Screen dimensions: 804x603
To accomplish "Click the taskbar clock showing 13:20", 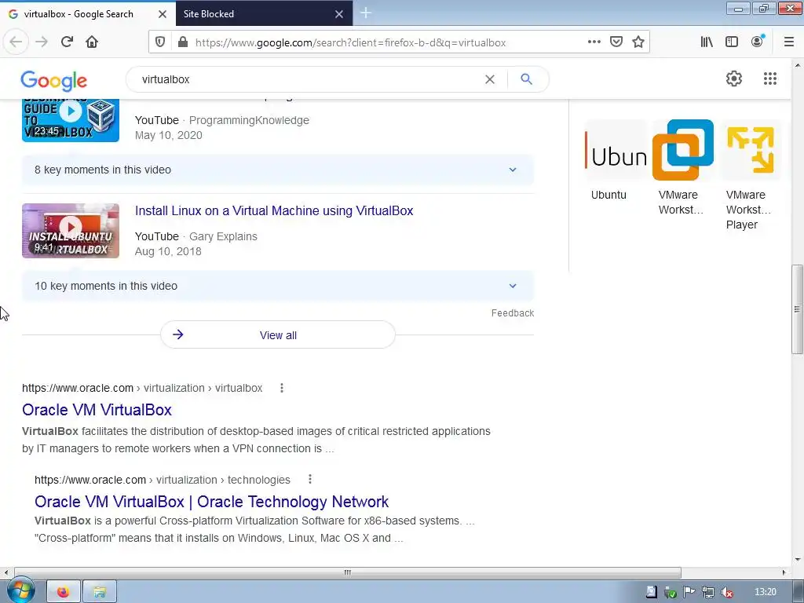I will (765, 592).
